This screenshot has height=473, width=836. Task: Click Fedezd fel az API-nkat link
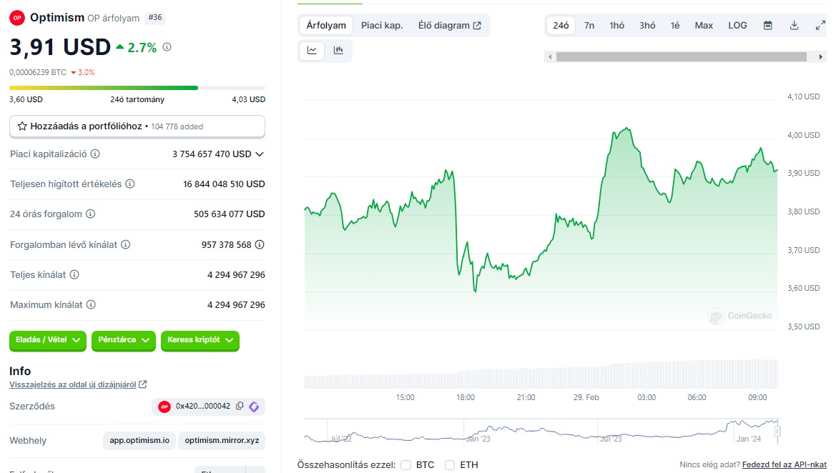tap(785, 465)
